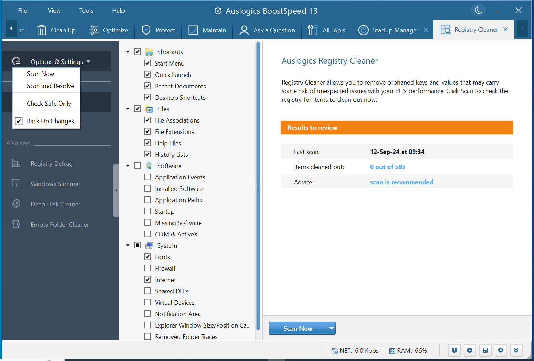
Task: Click the blue Scan Now button
Action: pos(298,329)
